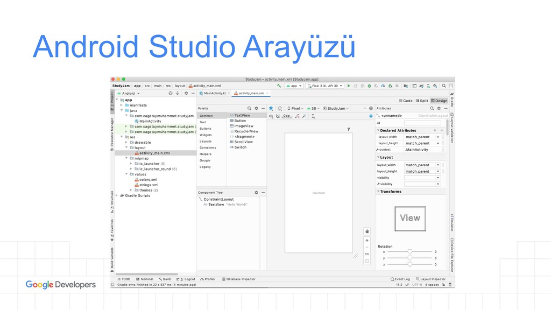Viewport: 551px width, 310px height.
Task: Open Palette settings gear icon
Action: pyautogui.click(x=256, y=108)
